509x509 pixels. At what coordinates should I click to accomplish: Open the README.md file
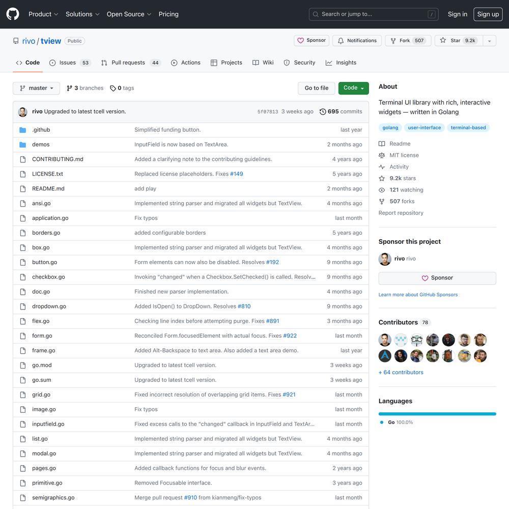click(48, 189)
